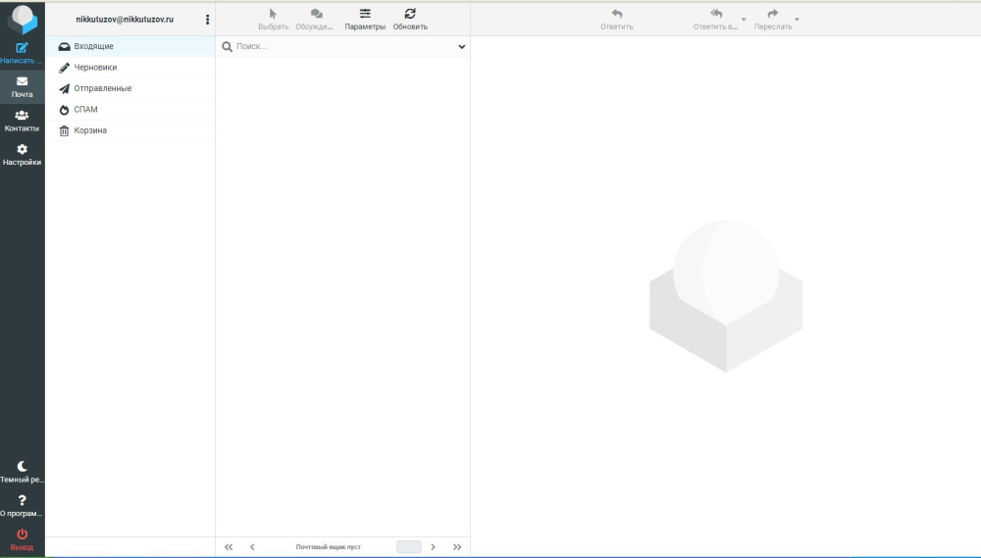The height and width of the screenshot is (558, 981).
Task: Click the Почтовый ящик пуст status text
Action: coord(329,547)
